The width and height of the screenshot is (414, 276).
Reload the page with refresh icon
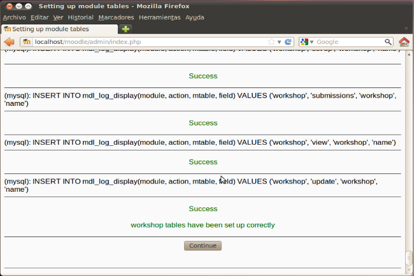(x=289, y=42)
